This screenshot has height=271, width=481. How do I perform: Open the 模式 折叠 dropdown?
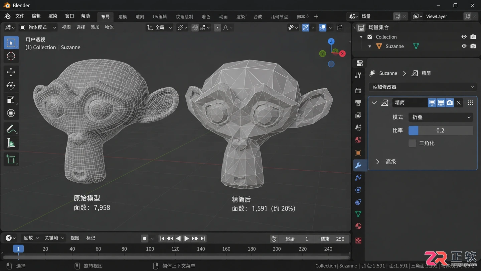441,117
